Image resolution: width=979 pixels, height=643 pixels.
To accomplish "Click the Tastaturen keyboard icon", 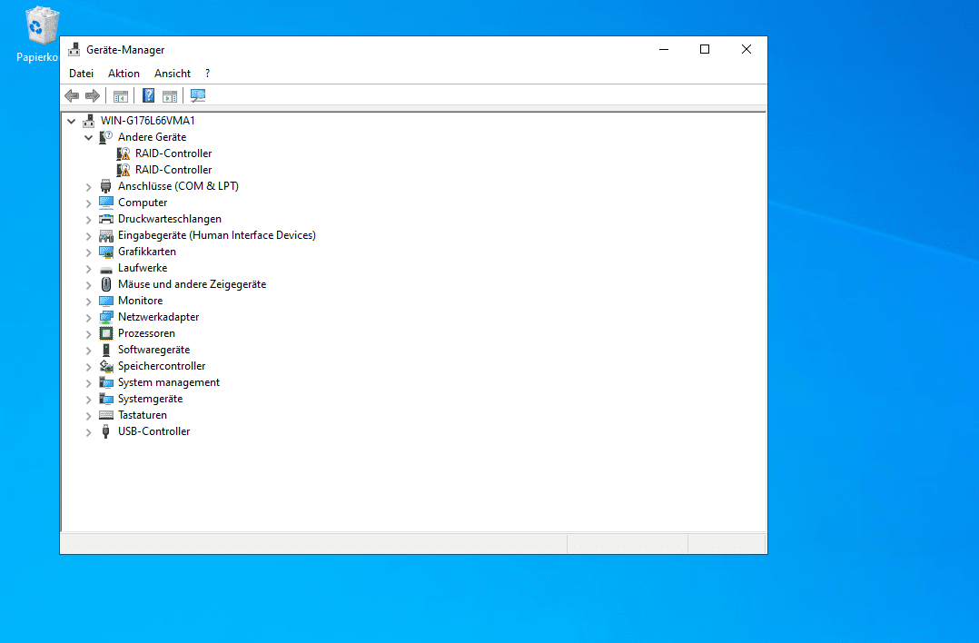I will (x=106, y=415).
